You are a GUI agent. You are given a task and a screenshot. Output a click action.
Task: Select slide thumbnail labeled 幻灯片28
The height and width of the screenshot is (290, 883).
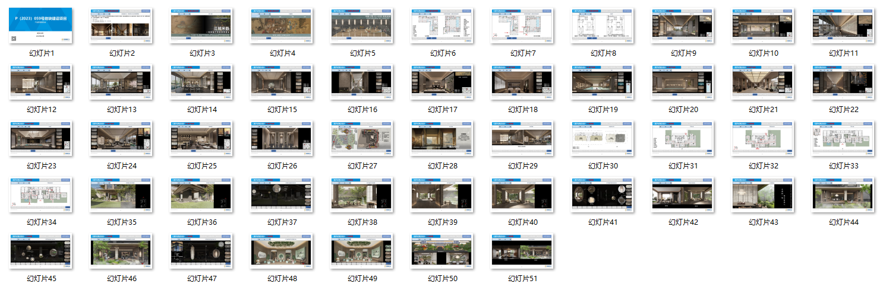(442, 139)
